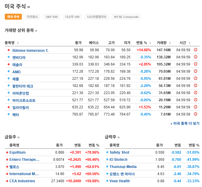The height and width of the screenshot is (187, 202).
Task: Open the 미국 주식 page heading link
Action: (x=17, y=7)
